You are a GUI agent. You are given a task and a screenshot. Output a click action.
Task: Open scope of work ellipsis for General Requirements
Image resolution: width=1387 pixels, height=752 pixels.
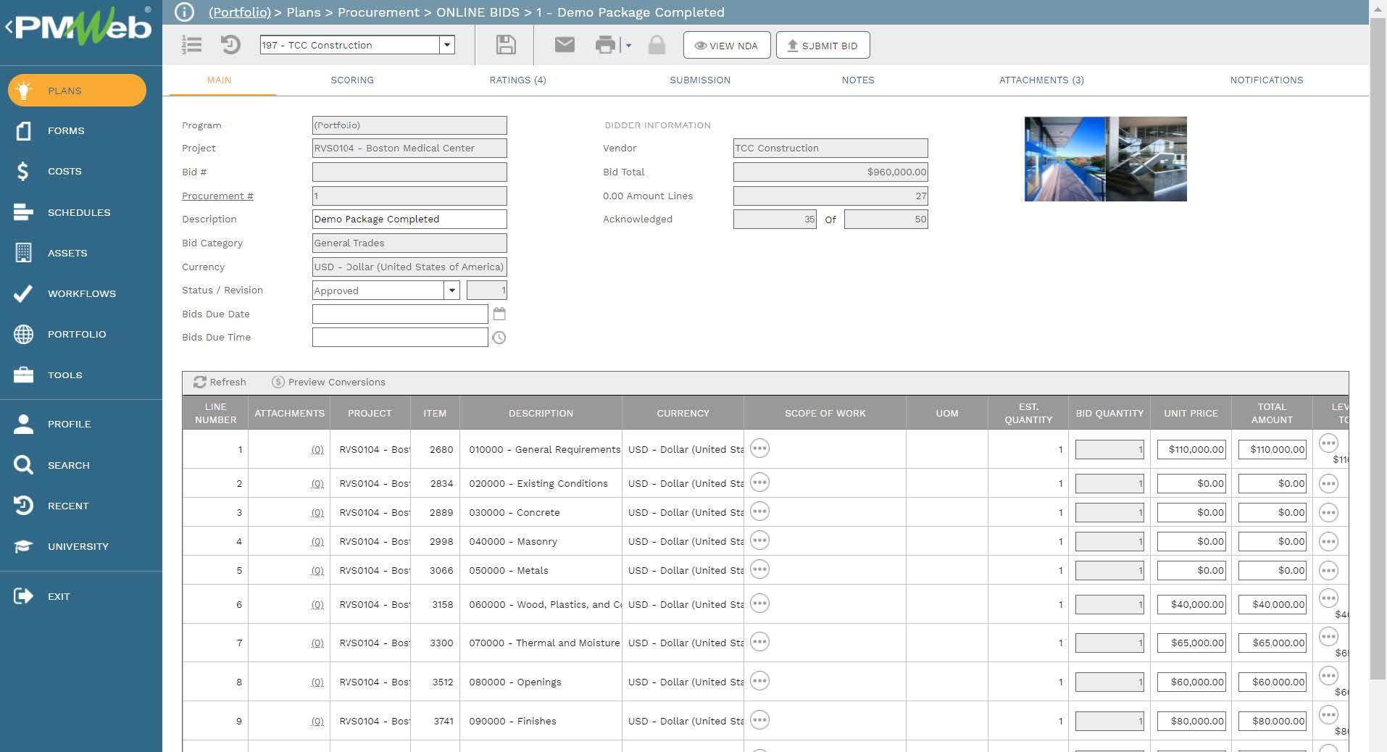click(759, 448)
